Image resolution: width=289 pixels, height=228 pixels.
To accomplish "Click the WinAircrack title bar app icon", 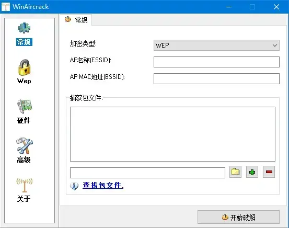I will [6, 7].
